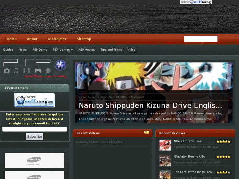Click the Lord of the Rings thumbnail

pos(165,175)
